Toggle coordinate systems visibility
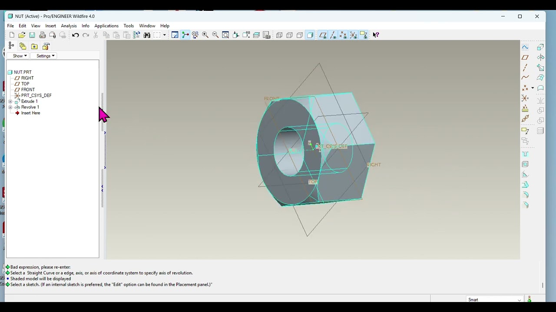Screen dimensions: 556x312 tap(354, 35)
